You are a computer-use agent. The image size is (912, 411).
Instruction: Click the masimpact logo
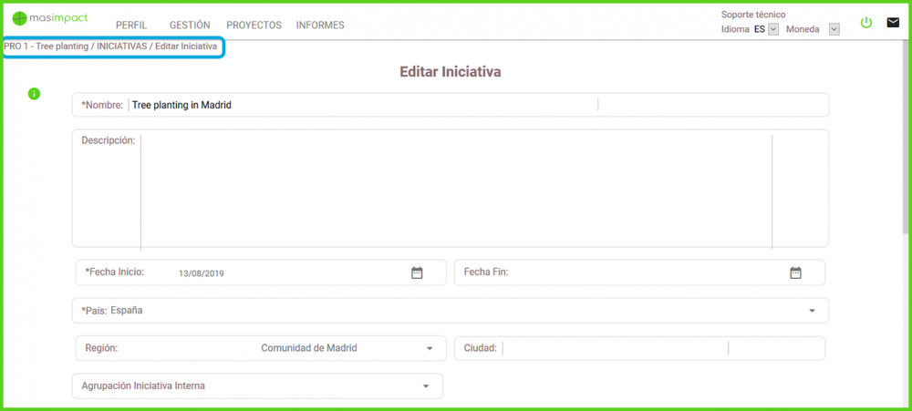click(50, 19)
